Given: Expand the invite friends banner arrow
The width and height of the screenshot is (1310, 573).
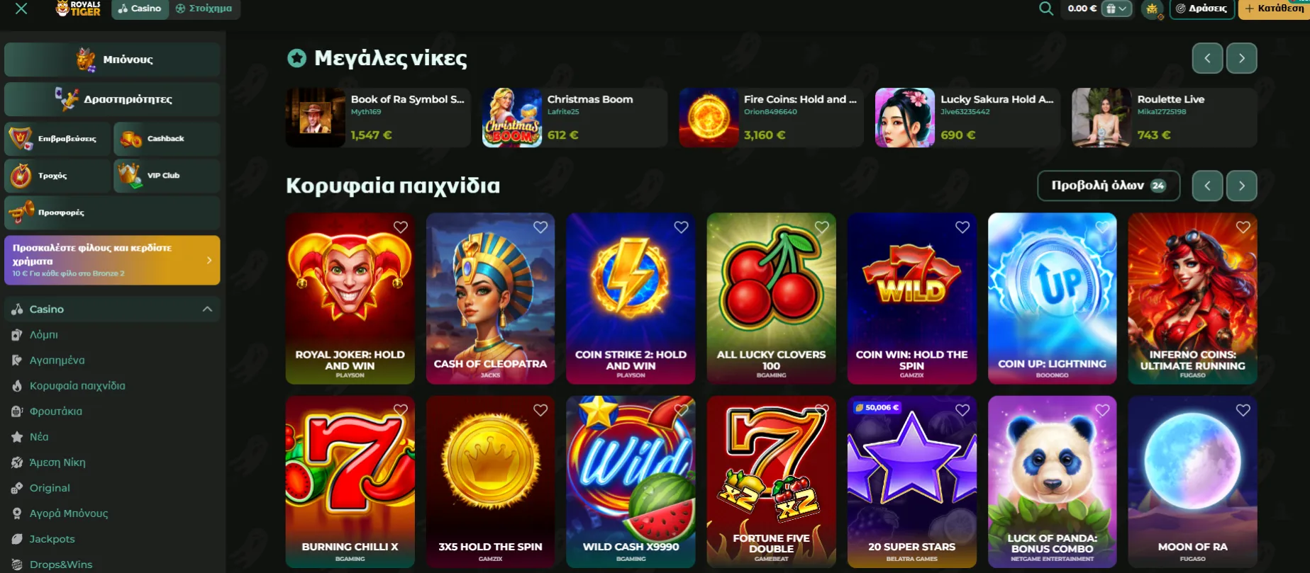Looking at the screenshot, I should [209, 261].
